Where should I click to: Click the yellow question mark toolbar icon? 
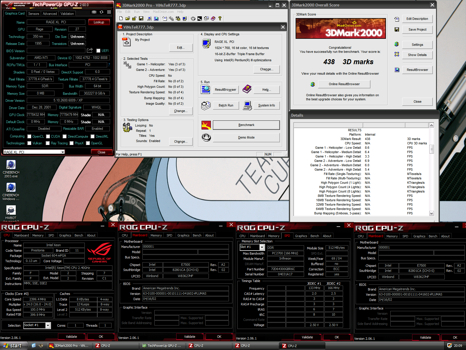[220, 18]
